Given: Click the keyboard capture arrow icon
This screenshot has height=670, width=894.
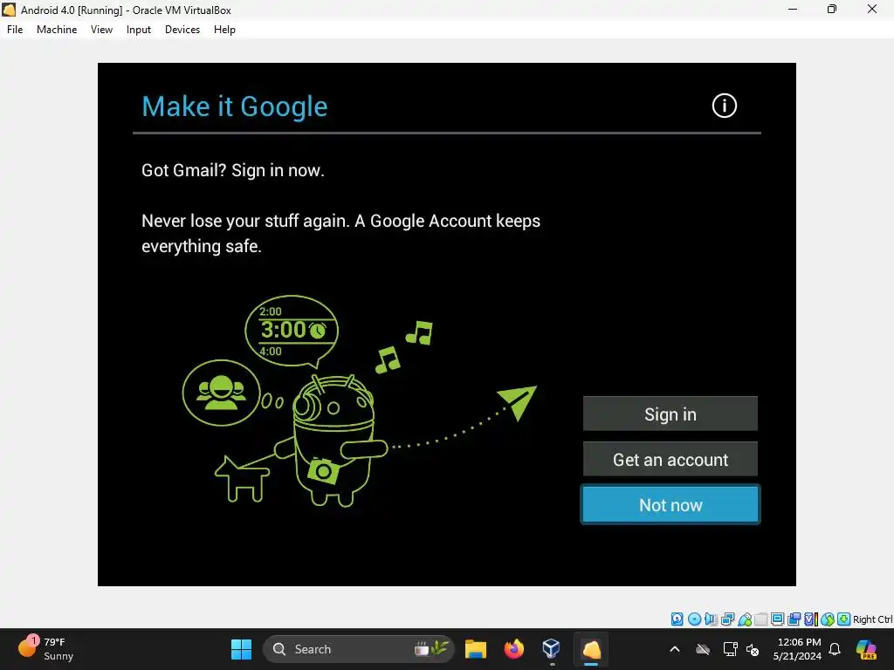Looking at the screenshot, I should tap(844, 619).
